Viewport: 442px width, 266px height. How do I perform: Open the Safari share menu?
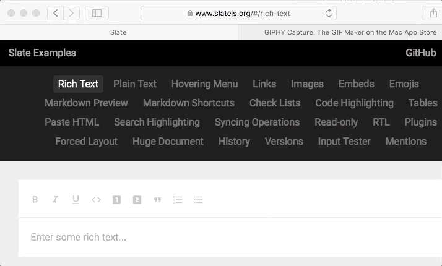433,13
